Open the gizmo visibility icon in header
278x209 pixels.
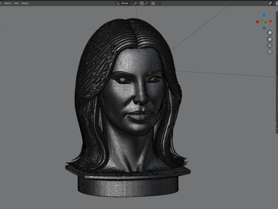tap(270, 3)
